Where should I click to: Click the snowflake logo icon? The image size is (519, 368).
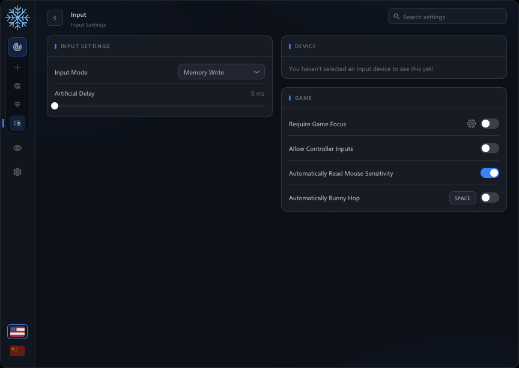coord(17,17)
